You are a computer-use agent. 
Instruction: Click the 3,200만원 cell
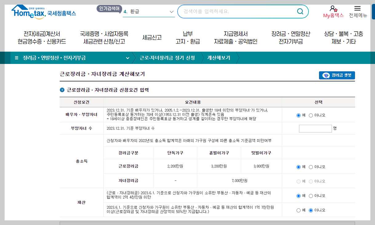(219, 166)
